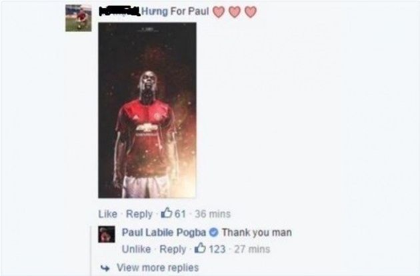Expand View more replies
Image resolution: width=420 pixels, height=276 pixels.
point(158,267)
